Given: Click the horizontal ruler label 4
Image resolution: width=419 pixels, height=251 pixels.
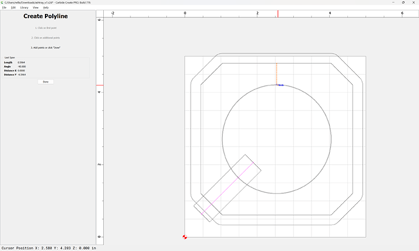Looking at the screenshot, I should tap(330, 13).
